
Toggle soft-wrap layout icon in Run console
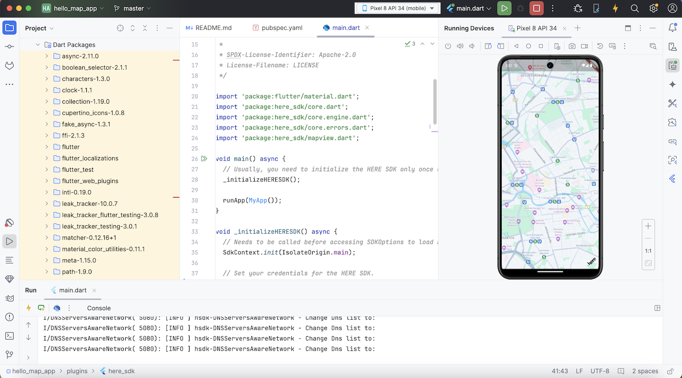(657, 308)
